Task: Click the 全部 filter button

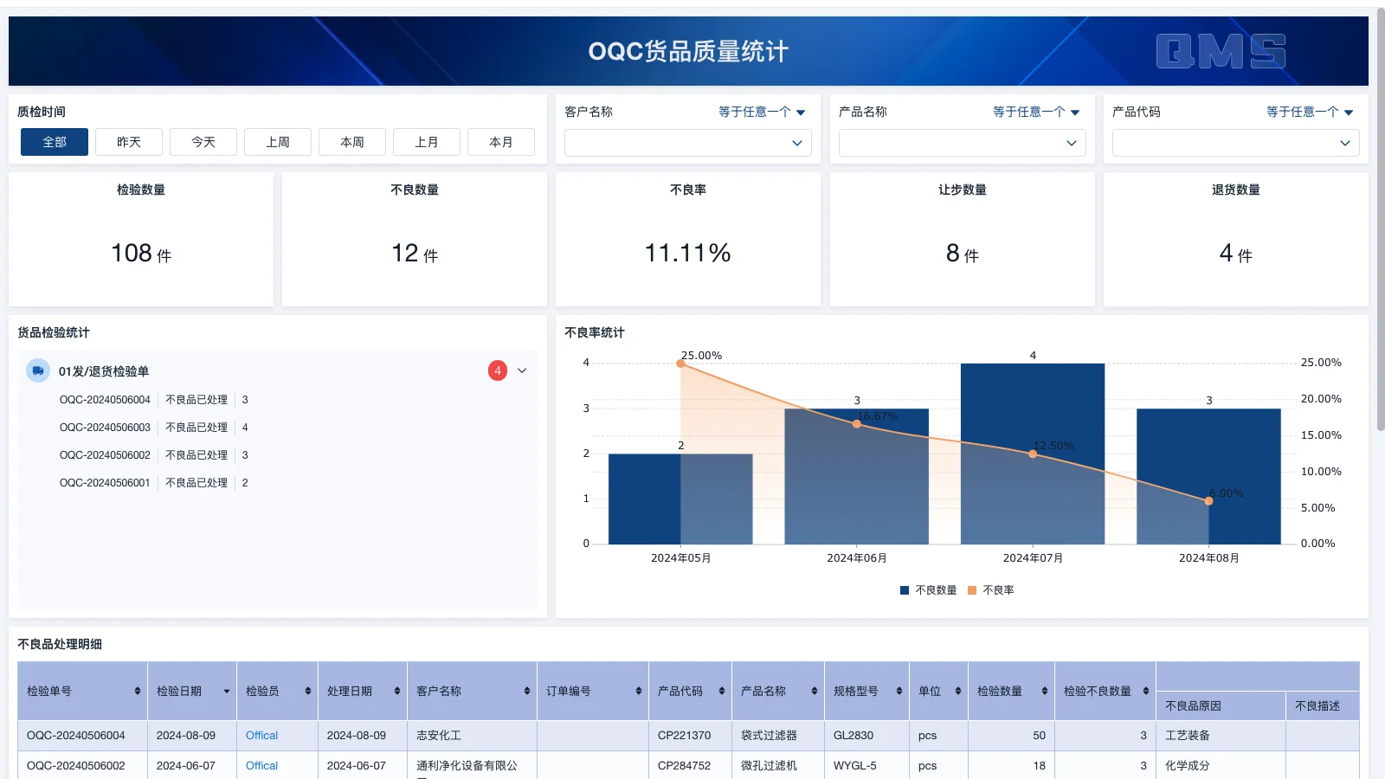Action: pyautogui.click(x=54, y=141)
